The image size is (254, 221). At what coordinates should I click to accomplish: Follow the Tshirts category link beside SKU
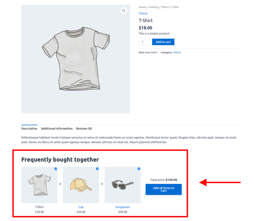tap(177, 52)
